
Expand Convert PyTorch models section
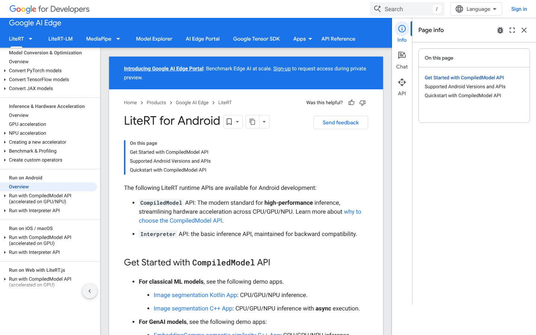tap(5, 71)
